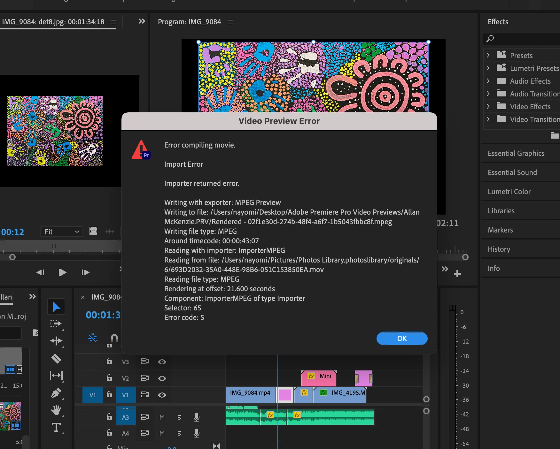The image size is (560, 449).
Task: Click the fx badge on the Mini clip
Action: click(x=311, y=376)
